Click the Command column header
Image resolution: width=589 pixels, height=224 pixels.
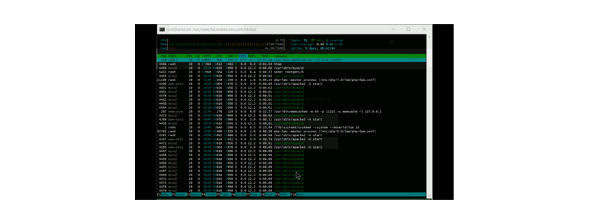click(281, 56)
